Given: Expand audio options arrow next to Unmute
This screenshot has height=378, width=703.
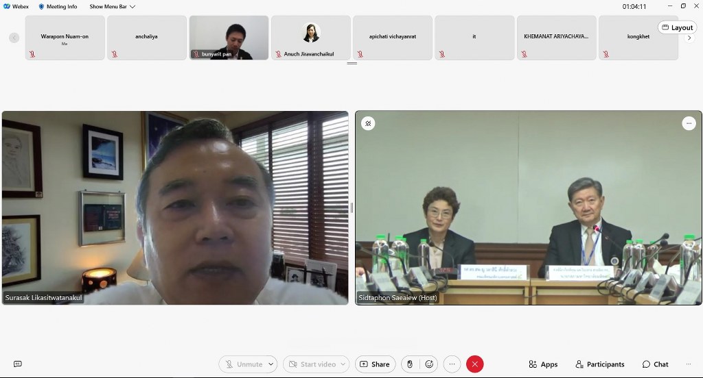Looking at the screenshot, I should tap(271, 364).
